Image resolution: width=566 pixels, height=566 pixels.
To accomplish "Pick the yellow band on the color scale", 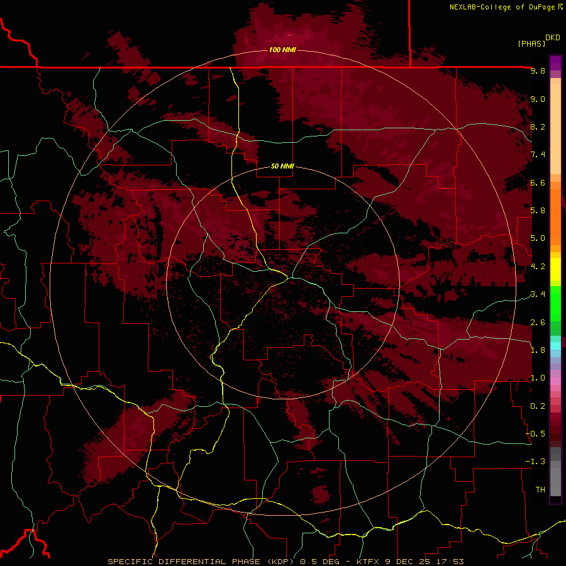I will [x=555, y=269].
